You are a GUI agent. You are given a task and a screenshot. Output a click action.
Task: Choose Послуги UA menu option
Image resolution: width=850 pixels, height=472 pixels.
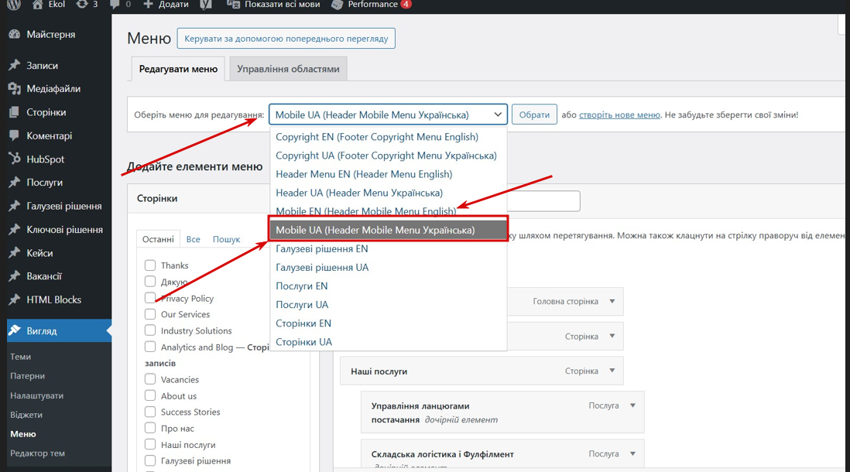(x=388, y=305)
